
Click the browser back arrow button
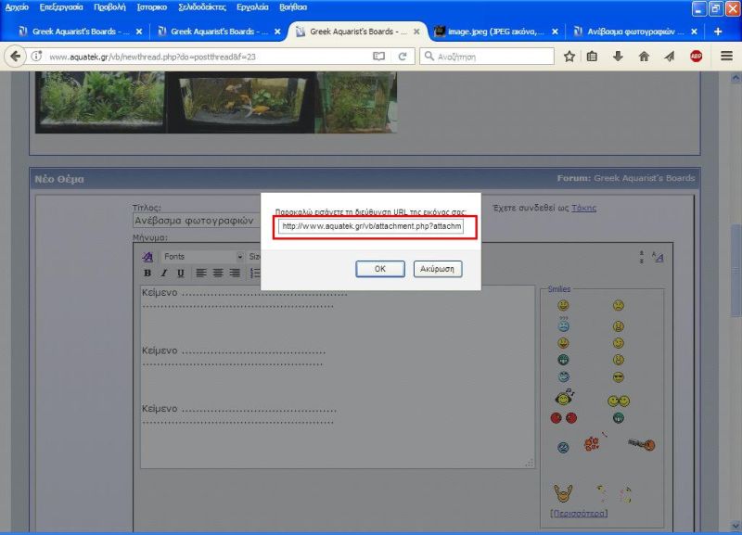16,57
